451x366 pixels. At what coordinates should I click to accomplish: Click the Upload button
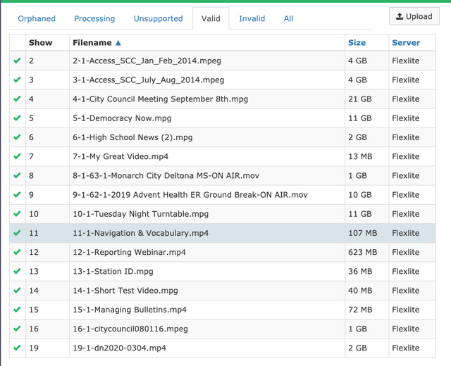coord(414,16)
